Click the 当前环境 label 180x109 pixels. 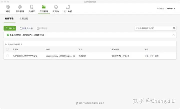(160, 9)
